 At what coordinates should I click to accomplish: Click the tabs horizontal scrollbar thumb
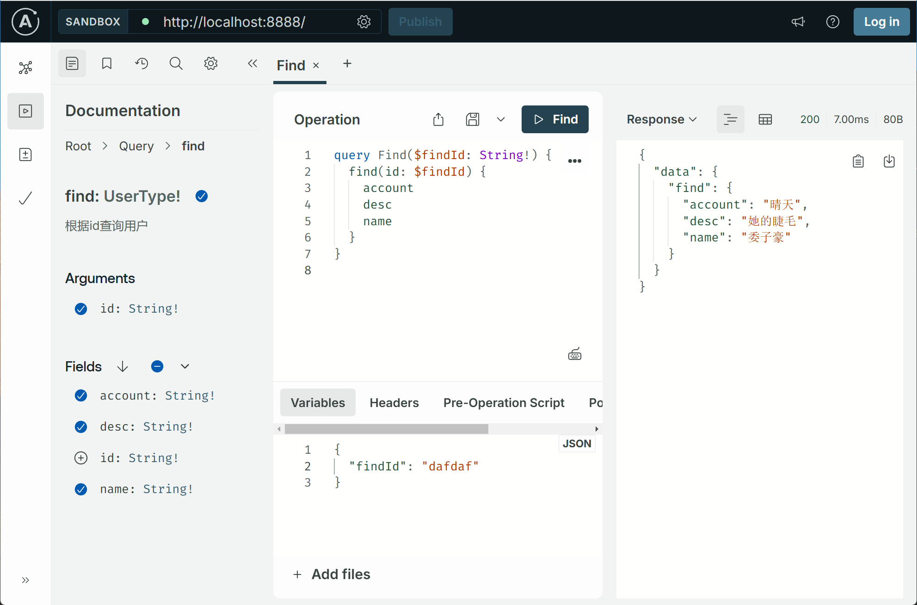[387, 429]
